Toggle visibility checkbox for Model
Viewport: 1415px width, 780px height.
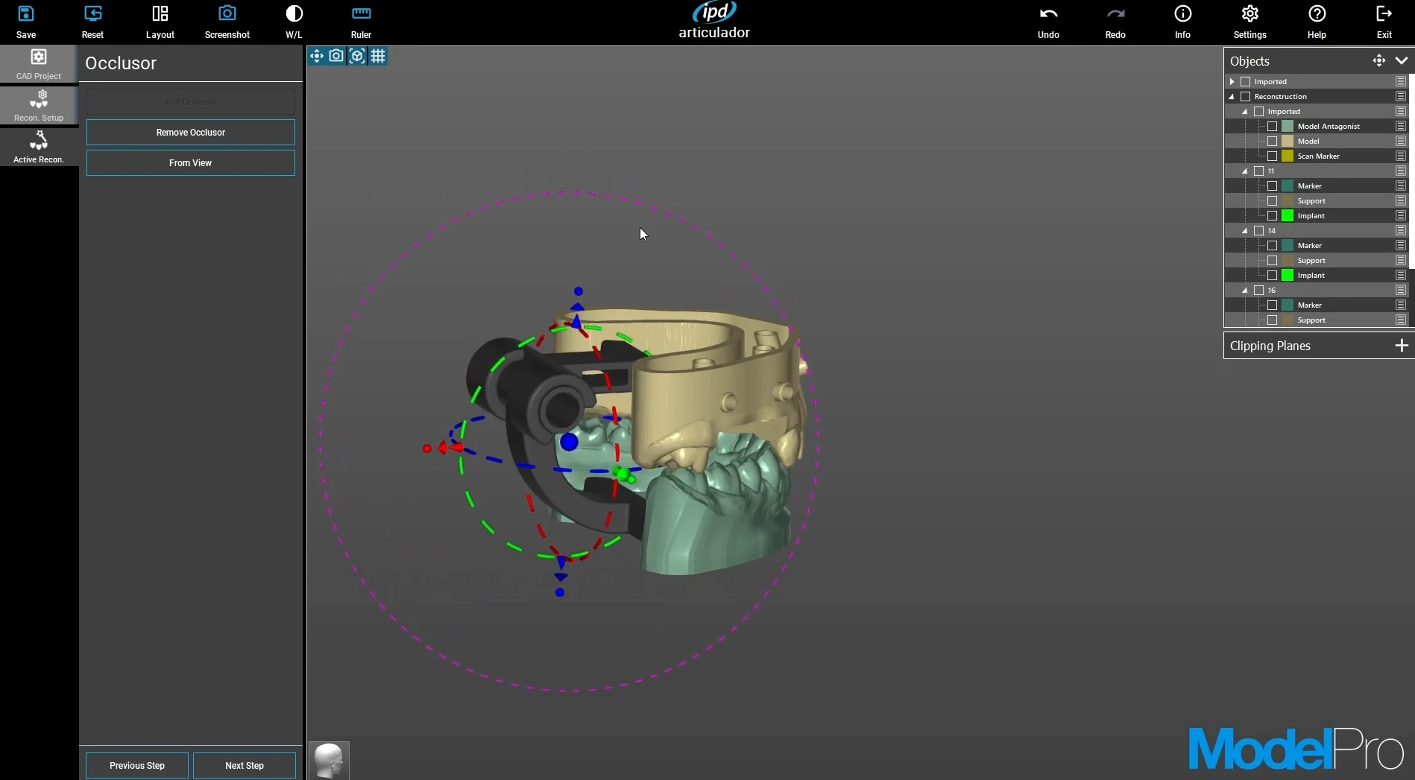click(1273, 141)
